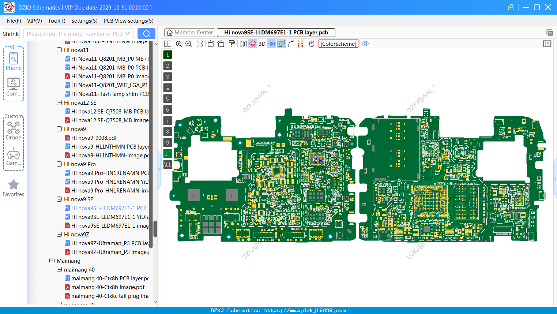Click the search button
Screen dimensions: 557x314
click(x=146, y=34)
